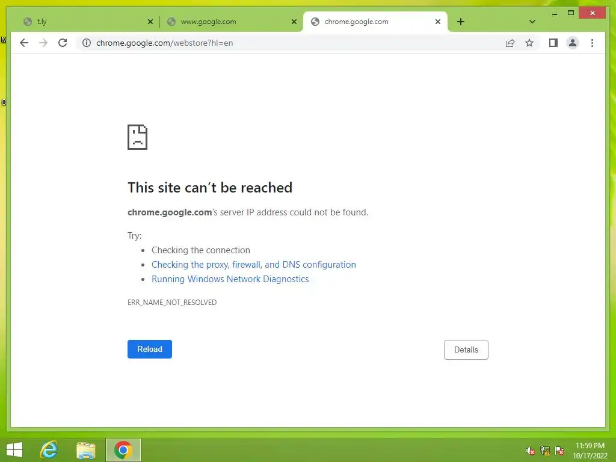The height and width of the screenshot is (462, 616).
Task: Open the profile avatar button
Action: point(573,43)
